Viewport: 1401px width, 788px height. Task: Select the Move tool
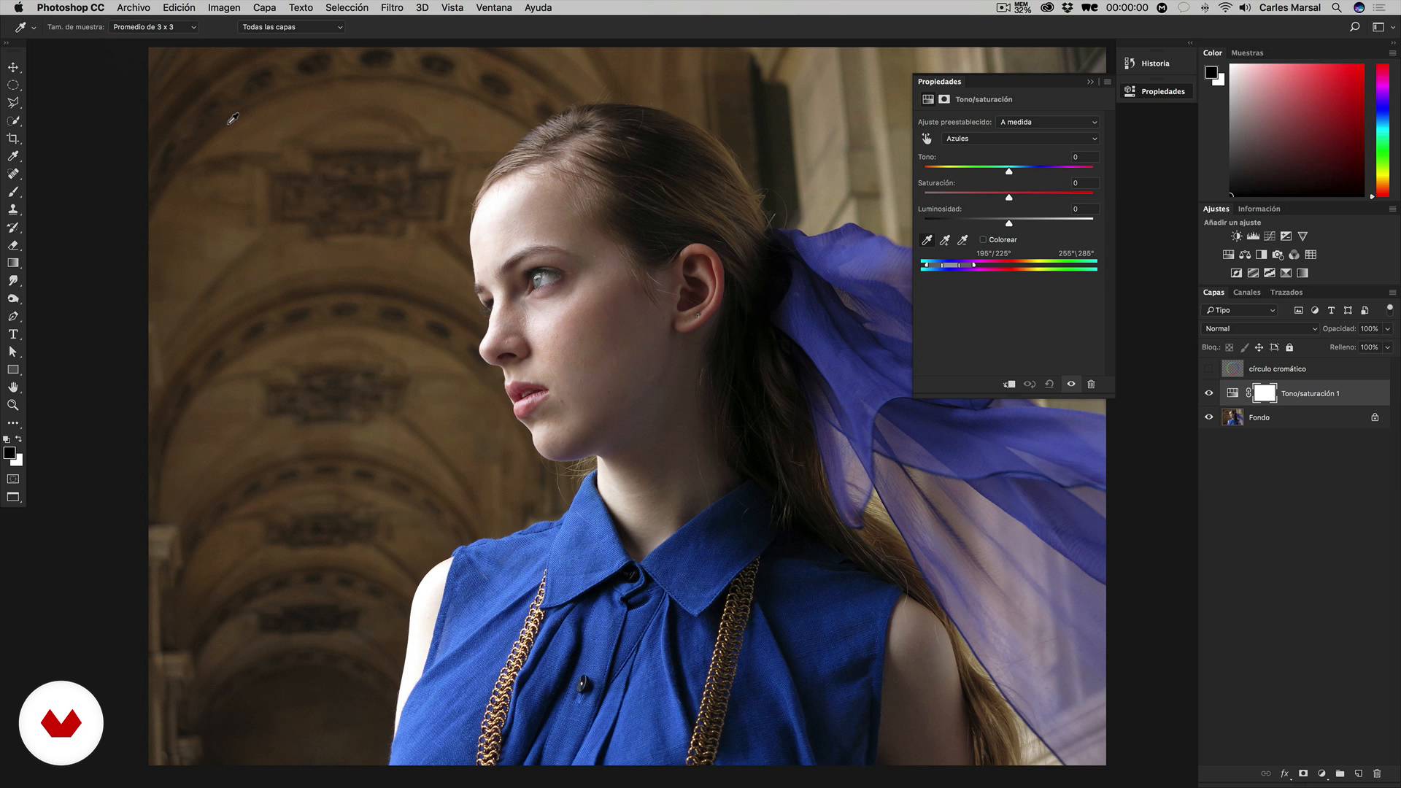pyautogui.click(x=13, y=67)
